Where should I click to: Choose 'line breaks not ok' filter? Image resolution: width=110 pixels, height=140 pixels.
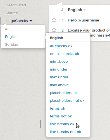[x=65, y=132]
